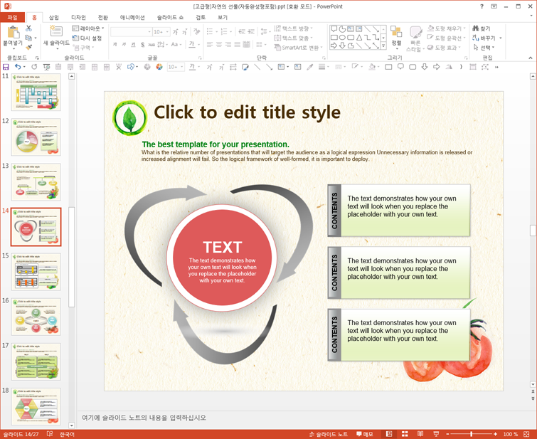This screenshot has height=439, width=537.
Task: Click Quick Styles (빠른 스타일) icon
Action: point(415,33)
